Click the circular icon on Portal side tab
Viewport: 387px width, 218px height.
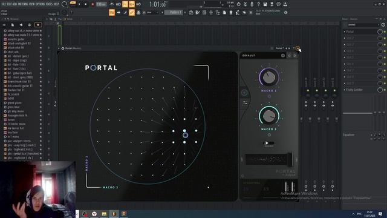point(244,93)
